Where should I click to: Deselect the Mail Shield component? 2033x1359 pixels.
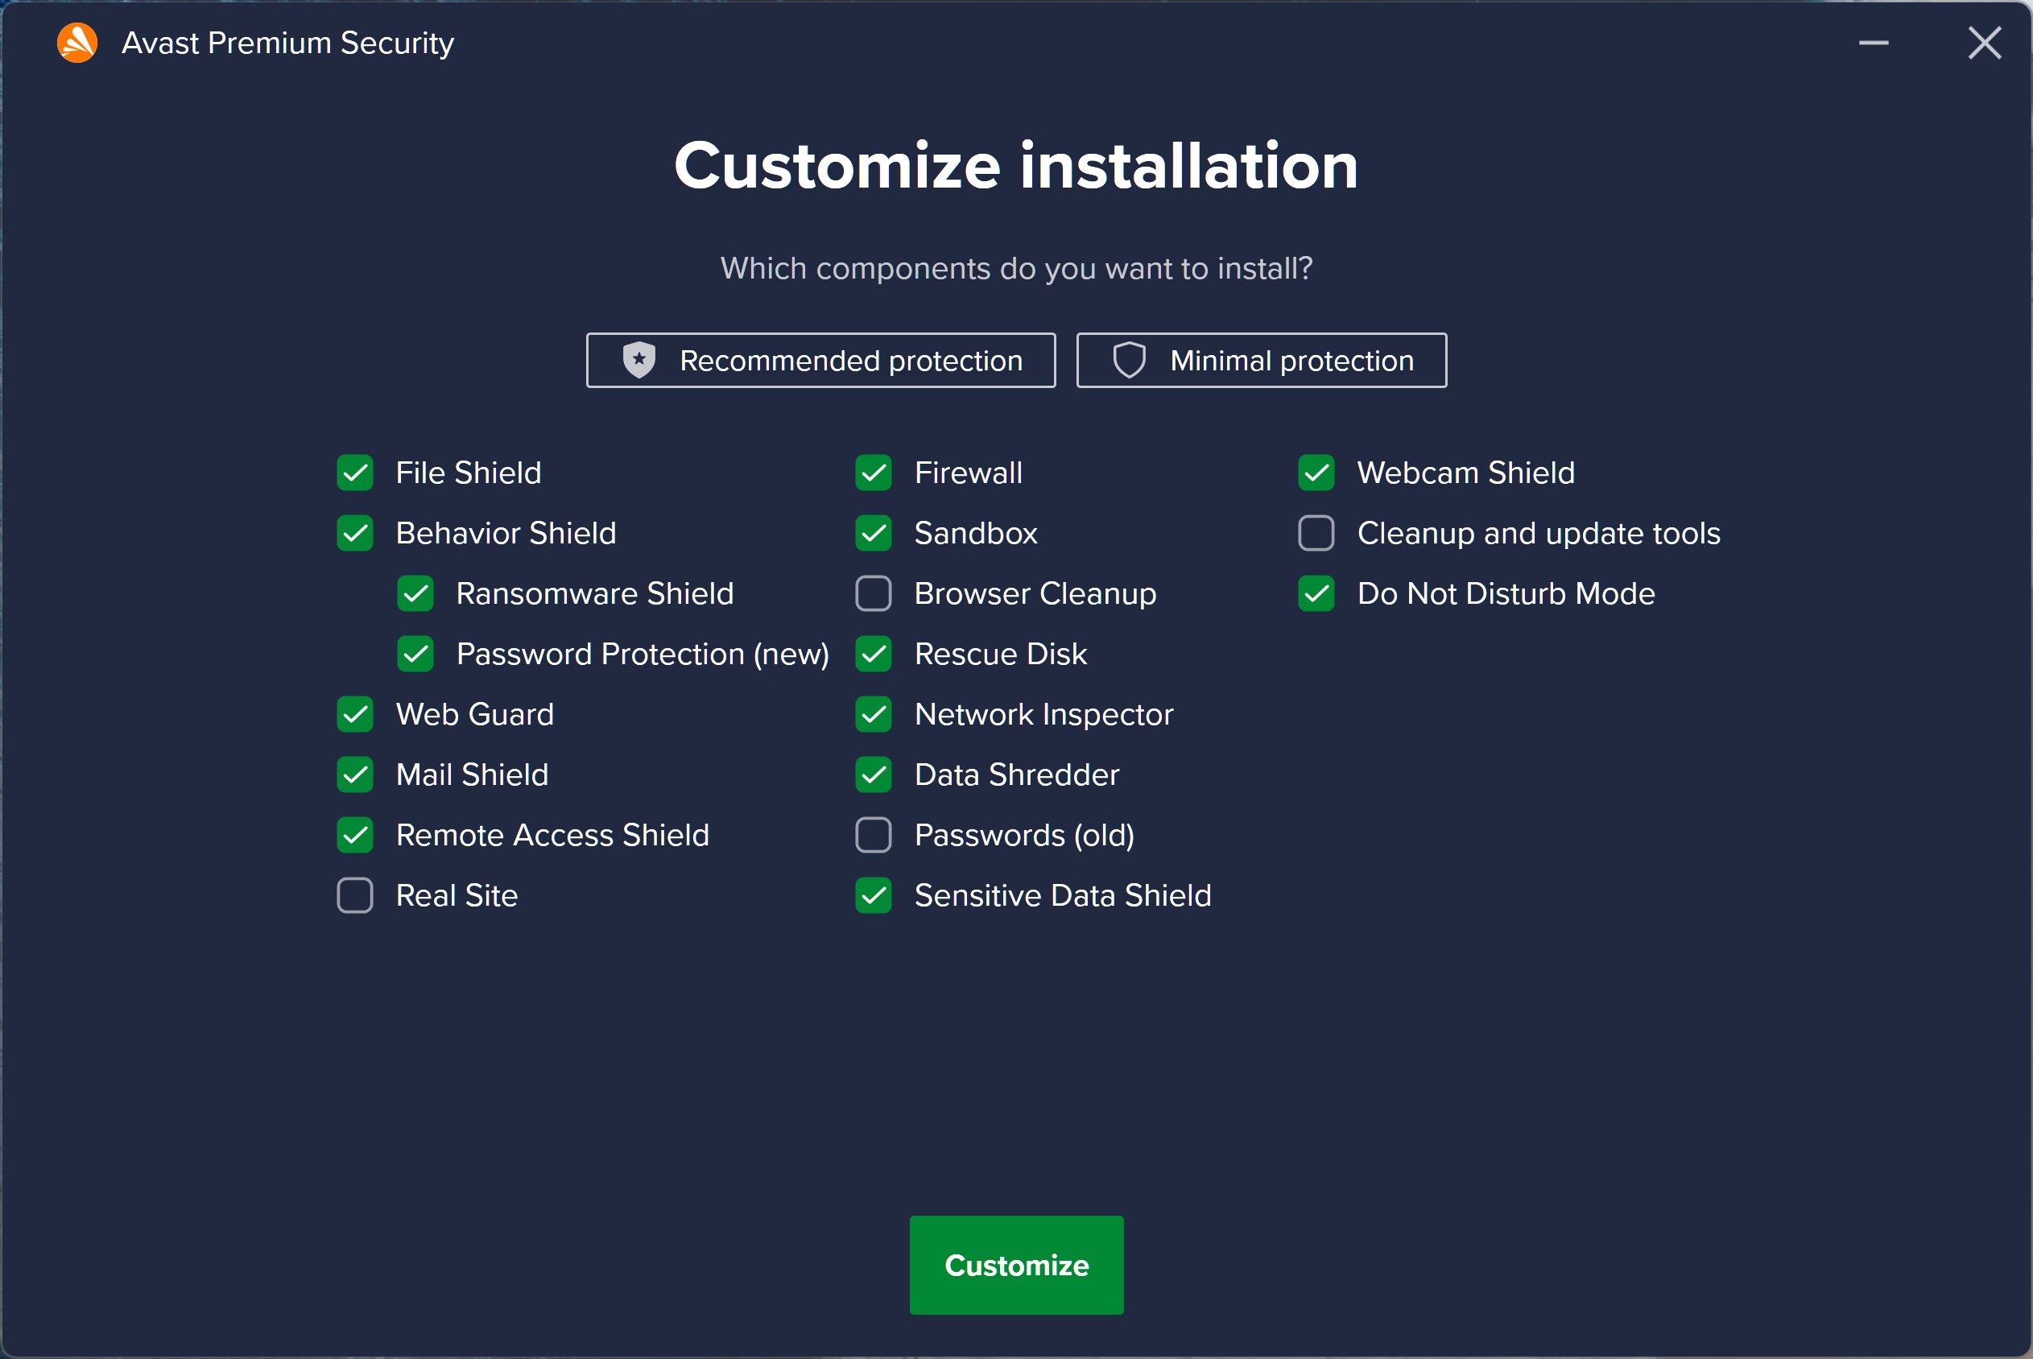pyautogui.click(x=355, y=775)
